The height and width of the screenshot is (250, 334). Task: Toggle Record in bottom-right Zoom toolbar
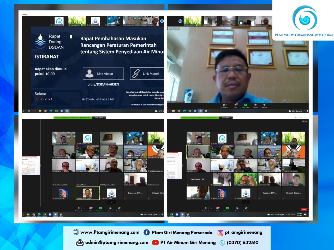point(237,209)
